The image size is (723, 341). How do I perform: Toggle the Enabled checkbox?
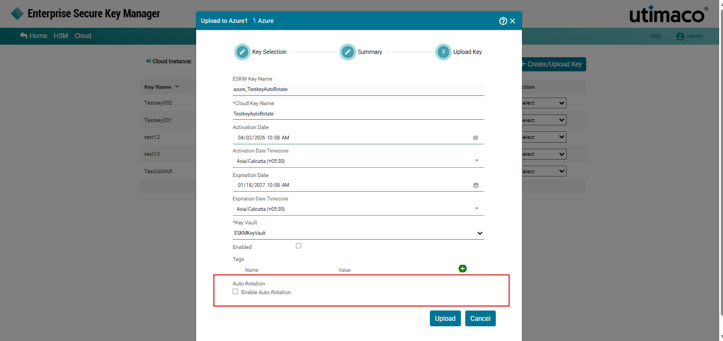[x=298, y=246]
